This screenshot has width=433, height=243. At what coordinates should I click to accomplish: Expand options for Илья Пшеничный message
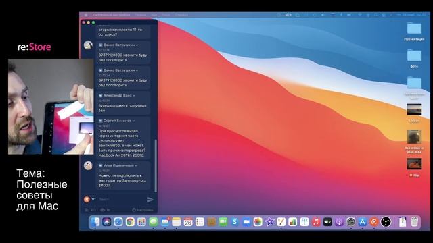pos(136,165)
